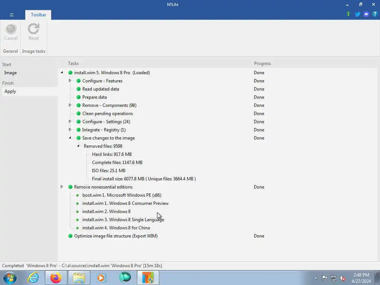The width and height of the screenshot is (380, 285).
Task: Collapse Save changes to the image
Action: 70,138
